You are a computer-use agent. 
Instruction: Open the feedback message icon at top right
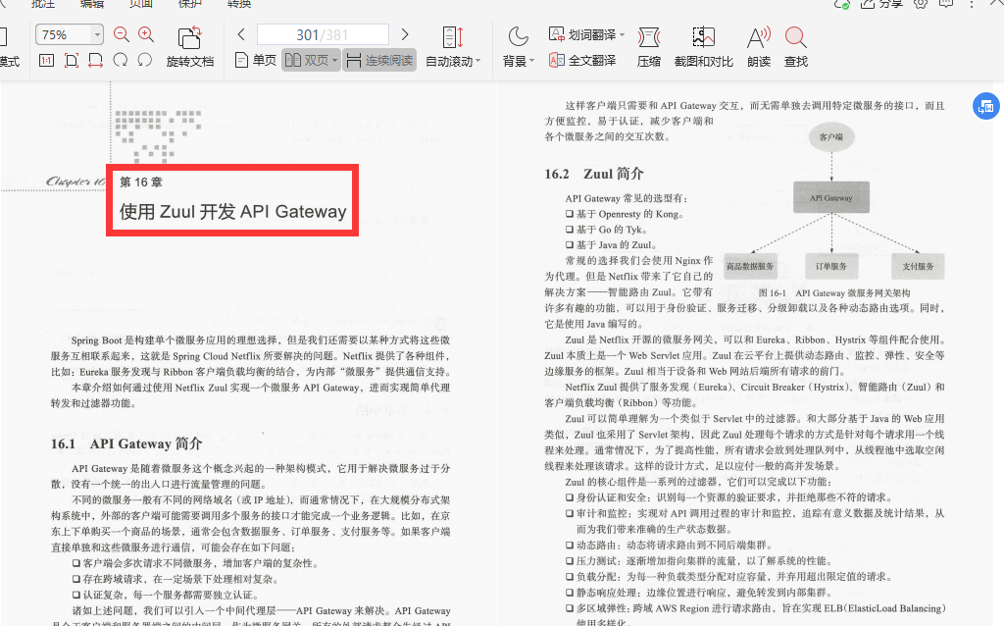click(946, 4)
